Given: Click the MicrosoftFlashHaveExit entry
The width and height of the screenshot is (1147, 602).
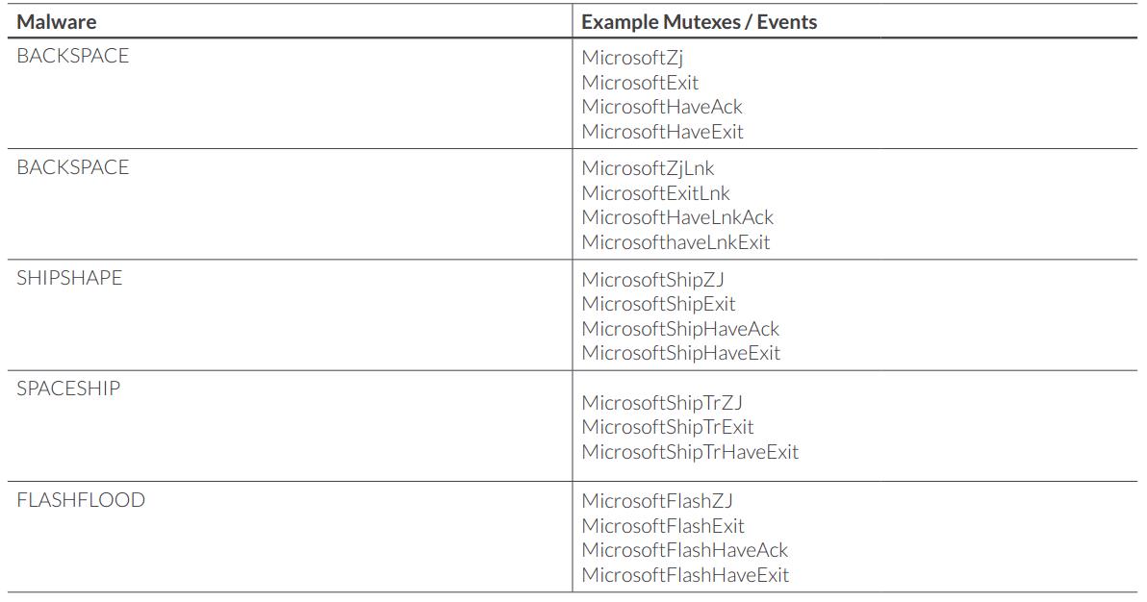Looking at the screenshot, I should click(x=685, y=575).
